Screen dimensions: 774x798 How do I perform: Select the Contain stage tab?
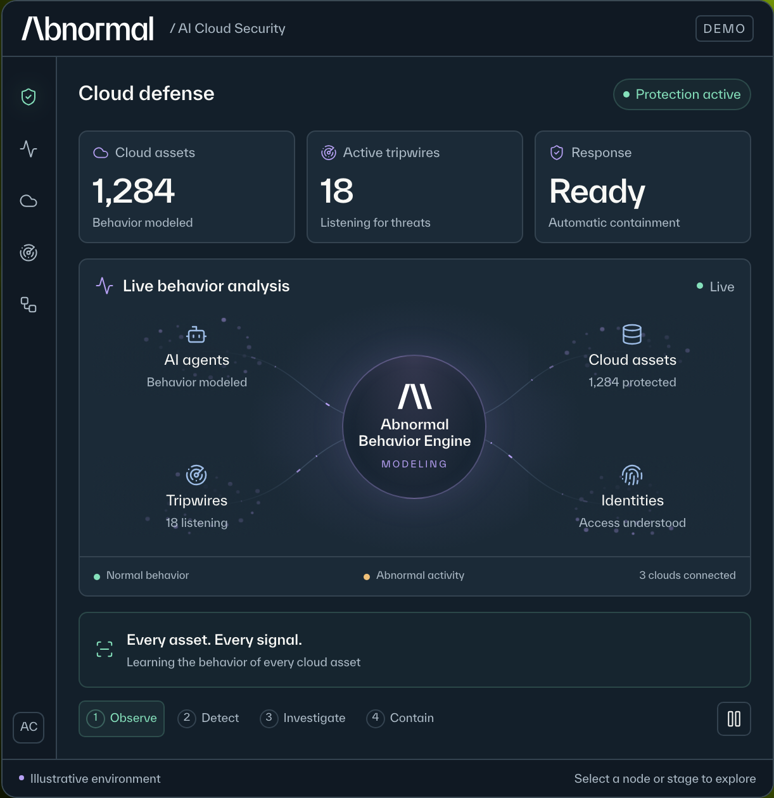click(400, 718)
